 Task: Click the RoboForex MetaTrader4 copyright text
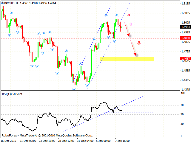[47, 136]
